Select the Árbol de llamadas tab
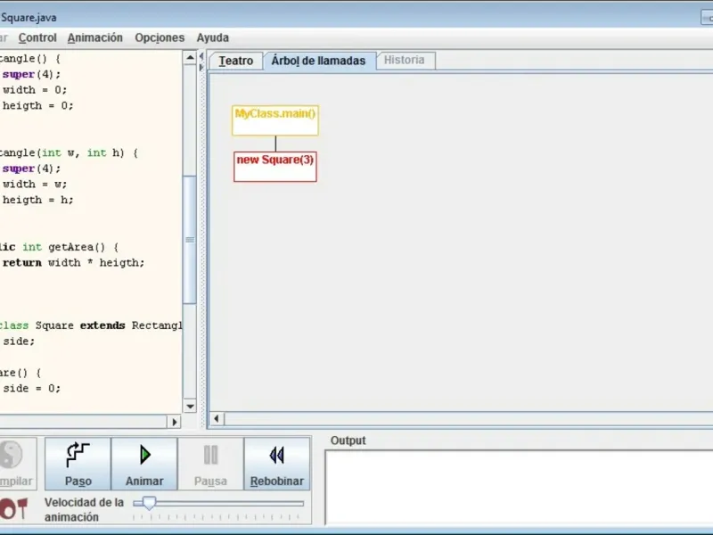The height and width of the screenshot is (535, 713). click(x=319, y=61)
